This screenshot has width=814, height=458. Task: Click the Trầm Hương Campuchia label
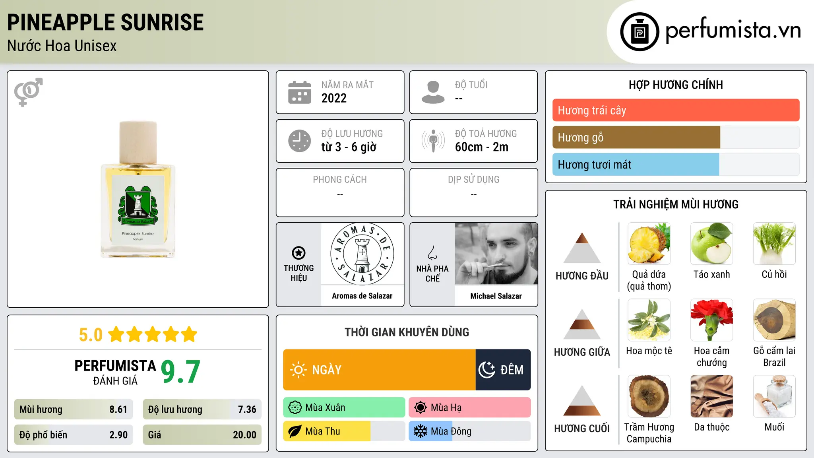tap(649, 433)
